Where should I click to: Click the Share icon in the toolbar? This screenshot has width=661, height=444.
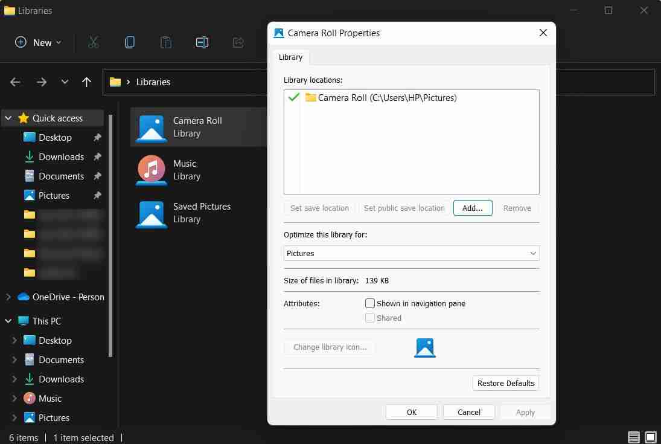tap(238, 42)
